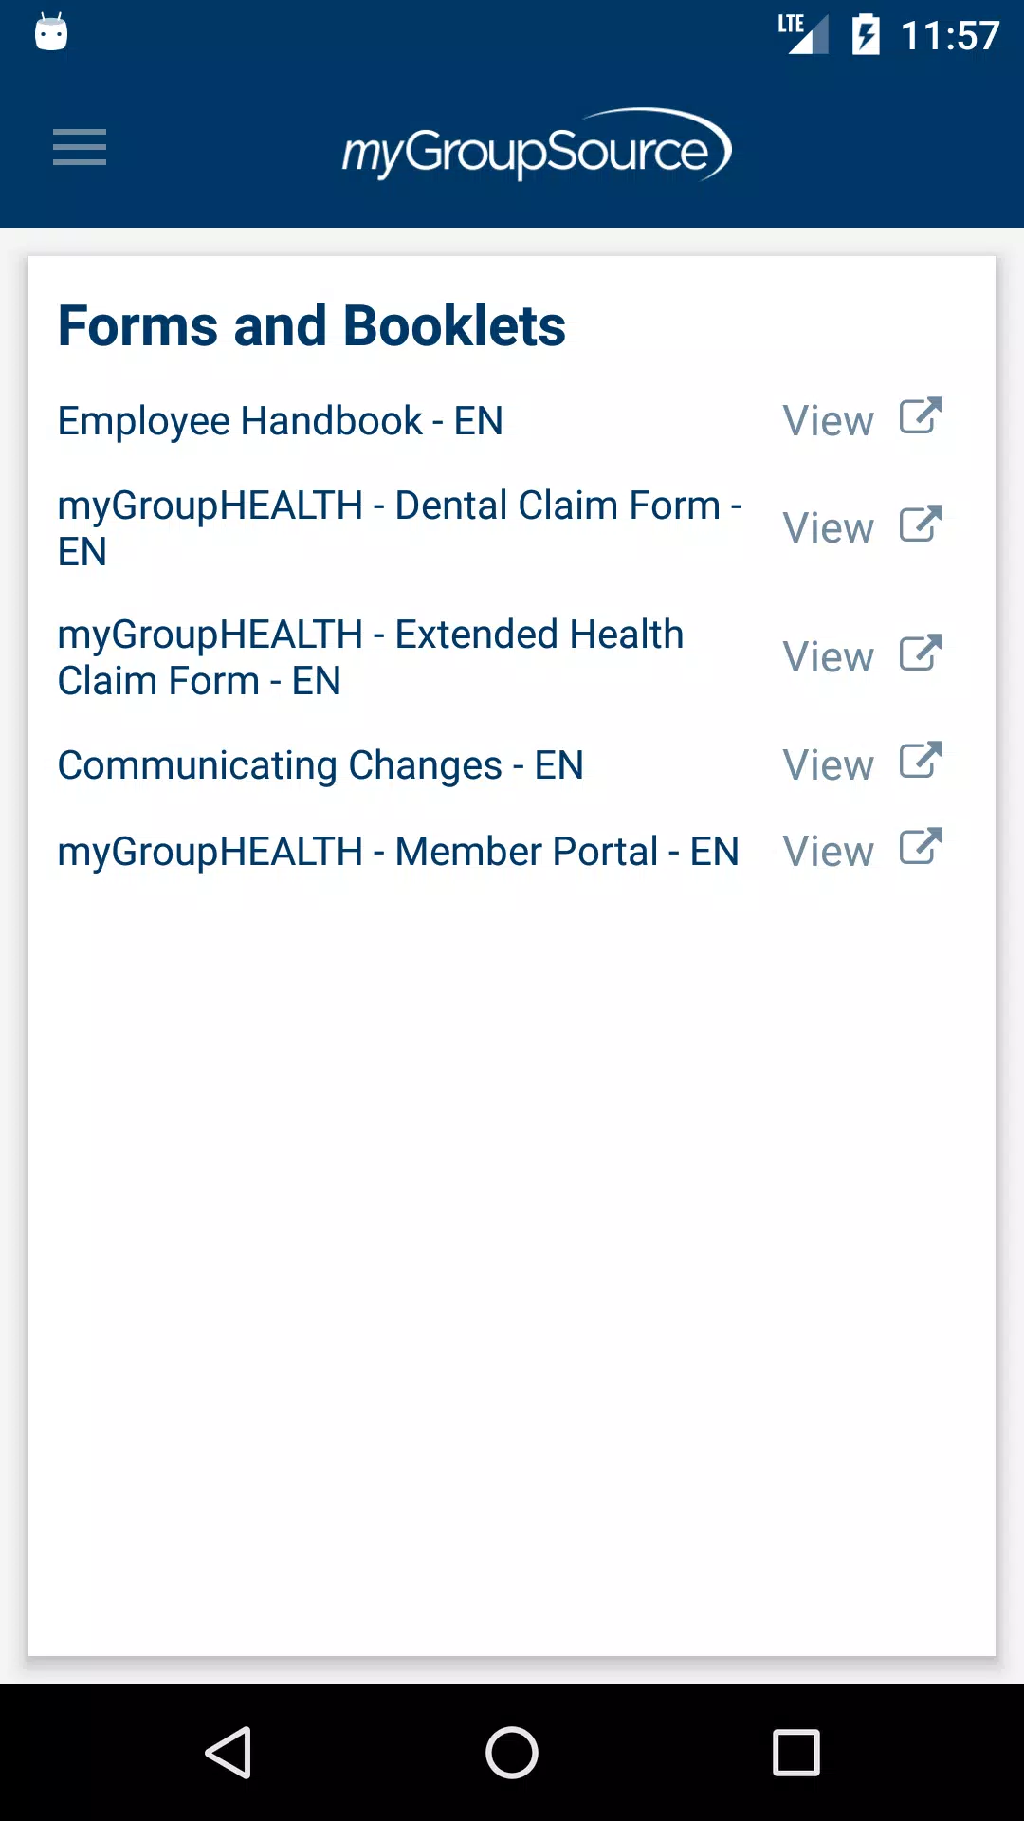Tap the external link icon for Extended Health Claim Form

pyautogui.click(x=921, y=653)
